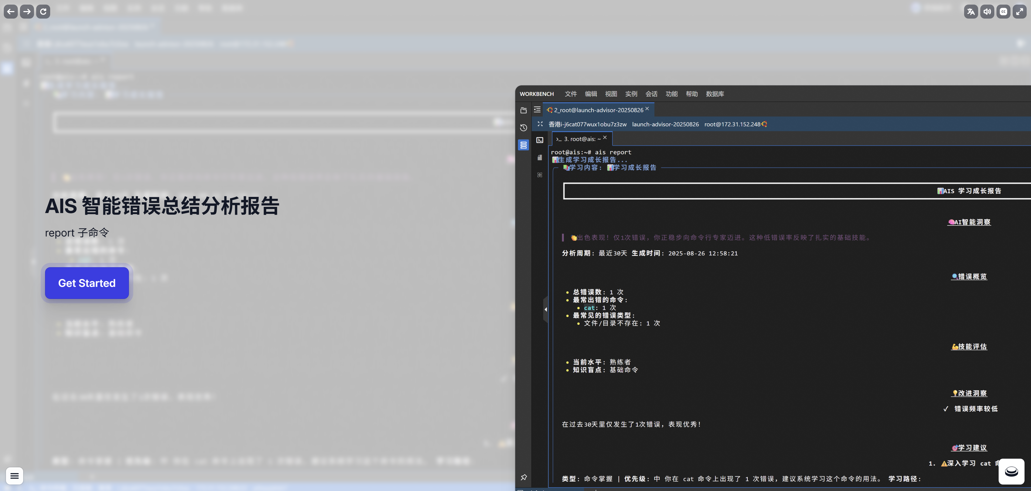The width and height of the screenshot is (1031, 491).
Task: Click the pin icon at sidebar bottom
Action: pos(524,478)
